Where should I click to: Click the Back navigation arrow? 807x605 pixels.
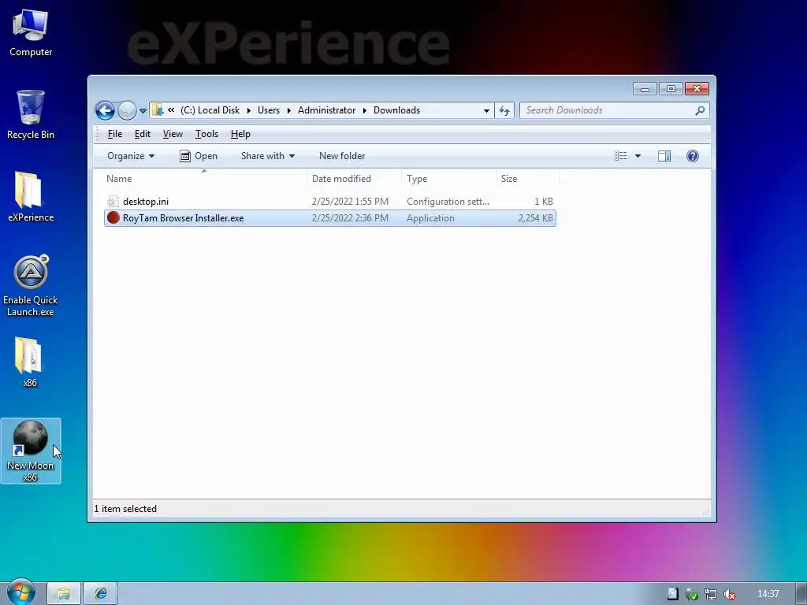[105, 110]
